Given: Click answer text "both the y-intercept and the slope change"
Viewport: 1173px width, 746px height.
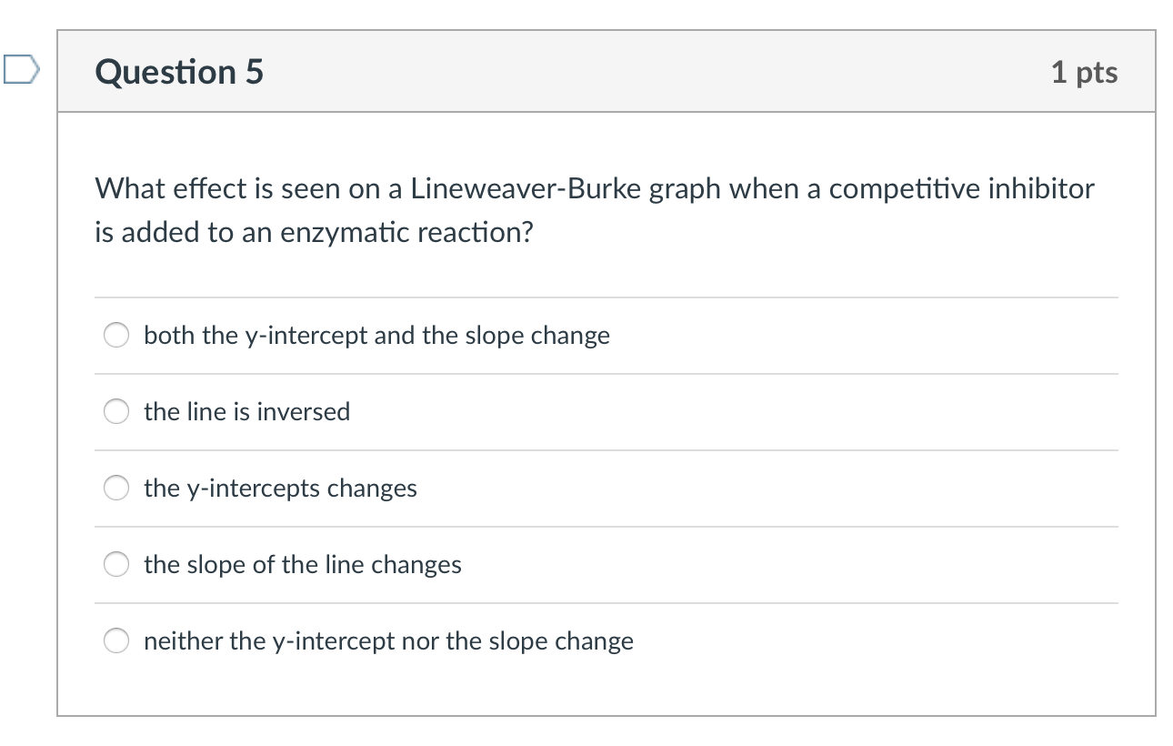Looking at the screenshot, I should [376, 336].
